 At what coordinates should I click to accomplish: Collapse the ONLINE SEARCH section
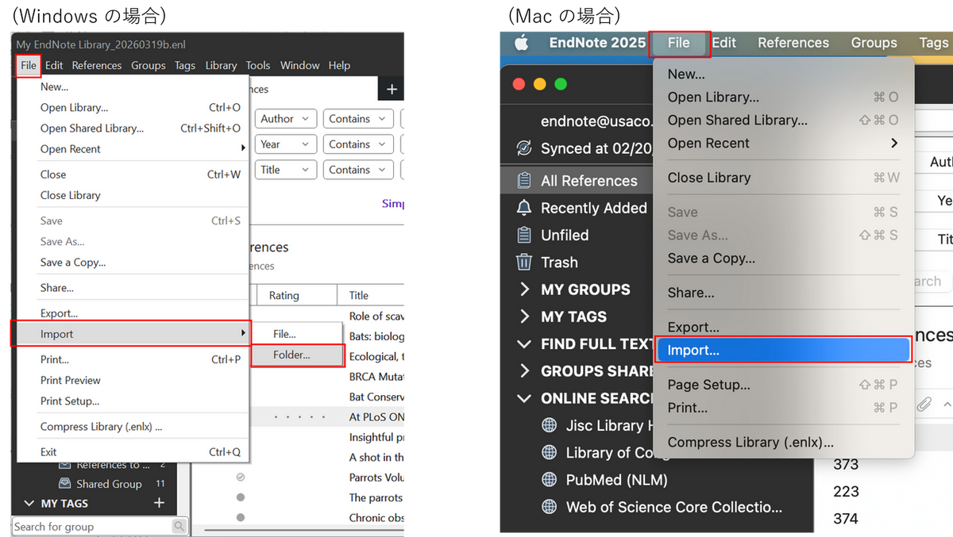(x=524, y=398)
